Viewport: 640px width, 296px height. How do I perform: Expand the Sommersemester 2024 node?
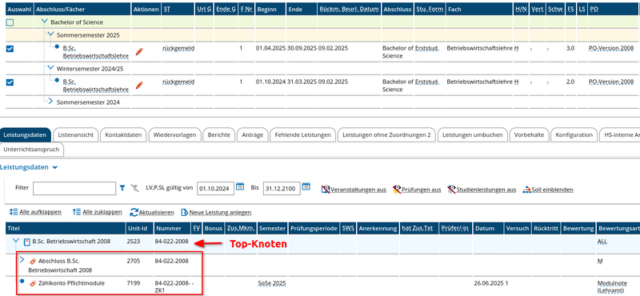[50, 102]
